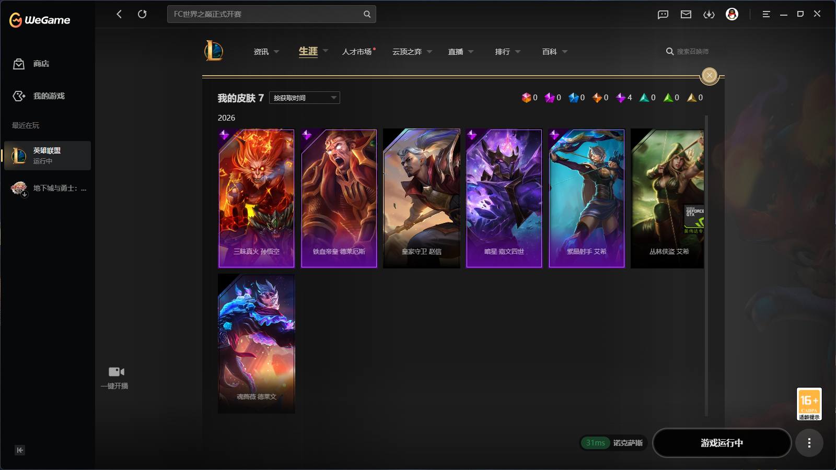836x470 pixels.
Task: Switch to the 人才市场 tab
Action: click(357, 52)
